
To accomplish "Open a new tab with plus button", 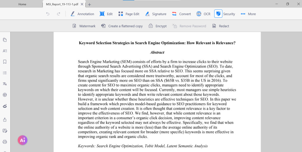I will [90, 4].
